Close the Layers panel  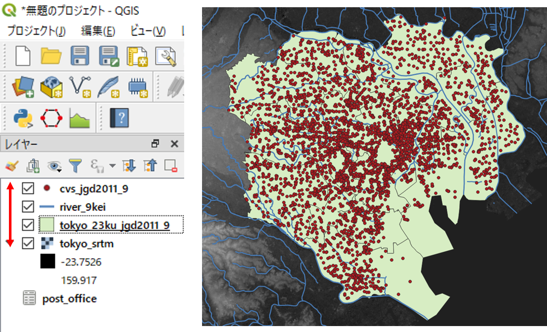[174, 144]
